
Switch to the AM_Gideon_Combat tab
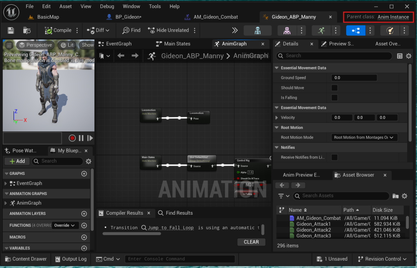[x=211, y=17]
